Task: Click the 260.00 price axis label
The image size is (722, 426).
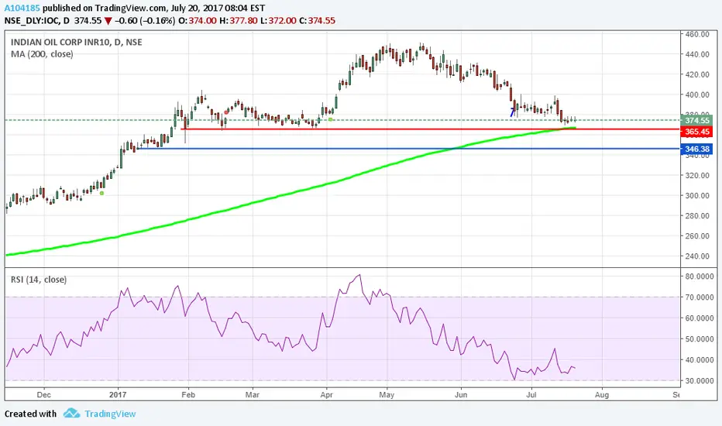Action: 696,236
